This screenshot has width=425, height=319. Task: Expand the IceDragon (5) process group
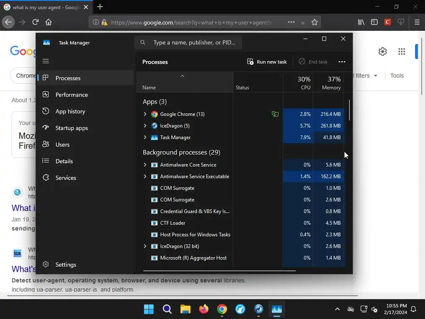point(145,125)
